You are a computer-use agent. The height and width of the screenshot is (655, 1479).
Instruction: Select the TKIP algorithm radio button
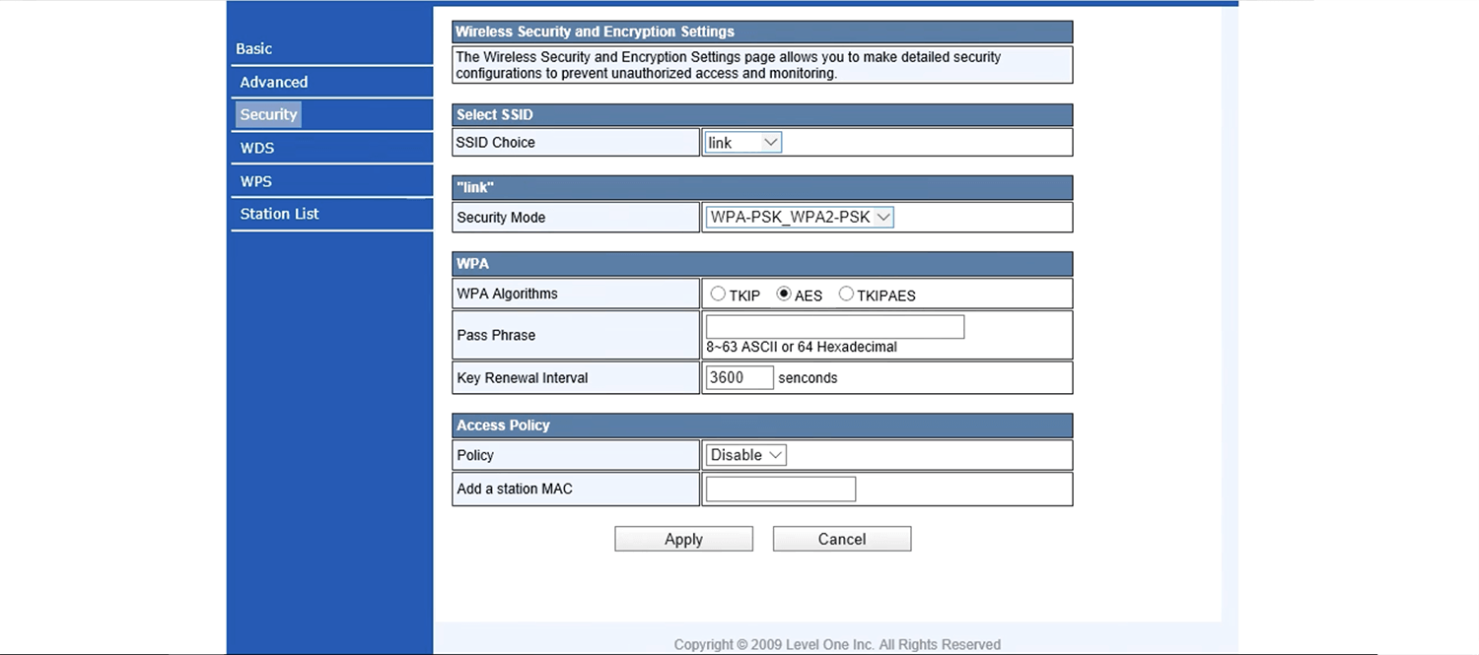point(718,295)
